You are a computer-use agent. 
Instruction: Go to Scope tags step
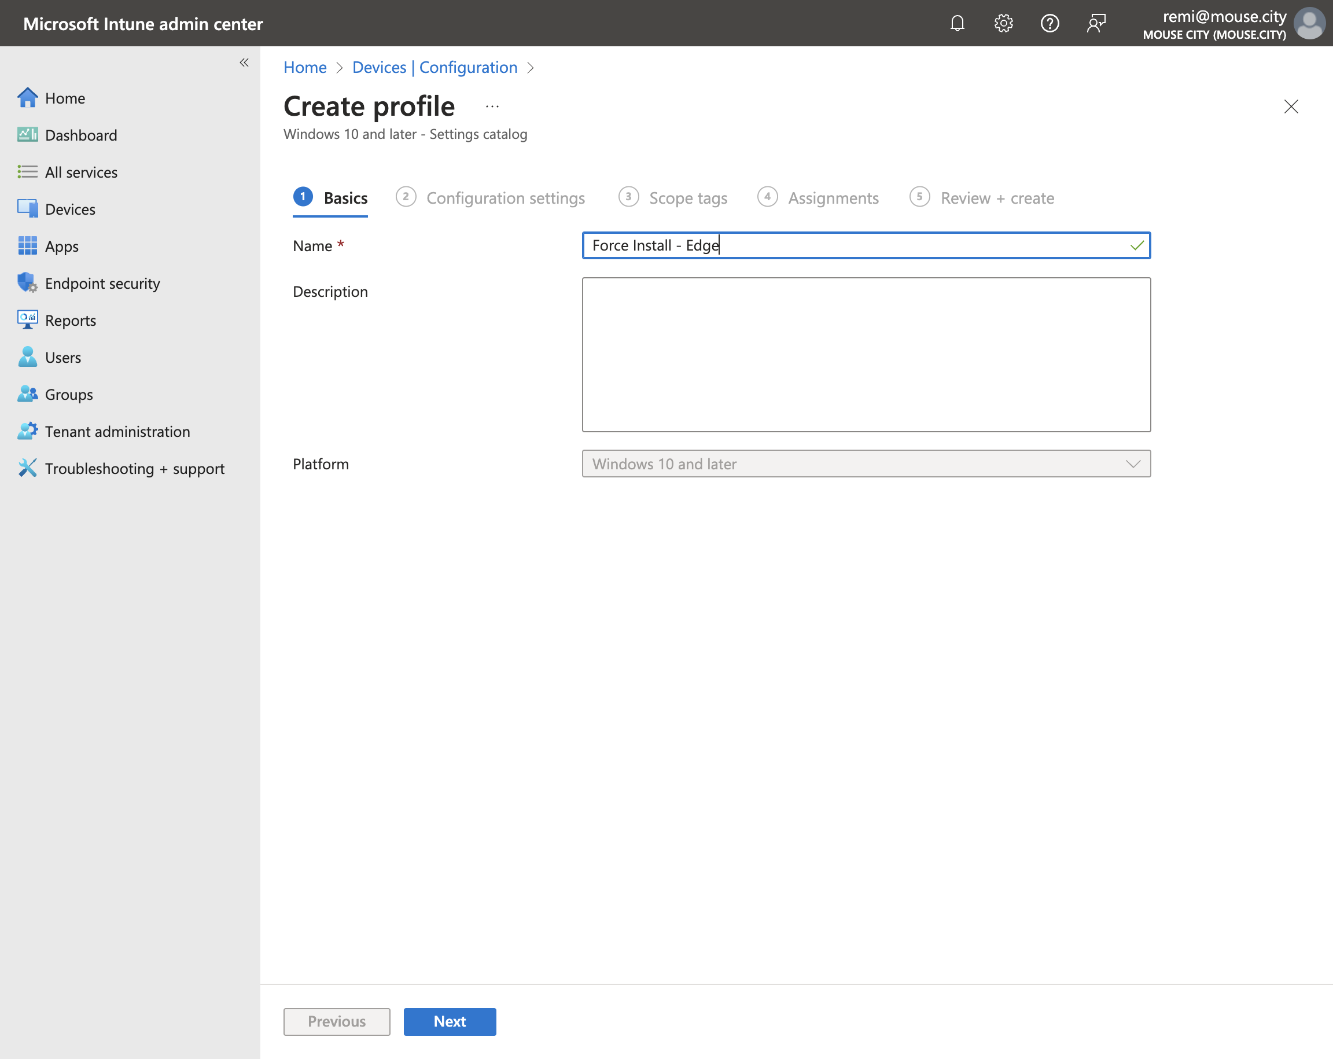673,198
